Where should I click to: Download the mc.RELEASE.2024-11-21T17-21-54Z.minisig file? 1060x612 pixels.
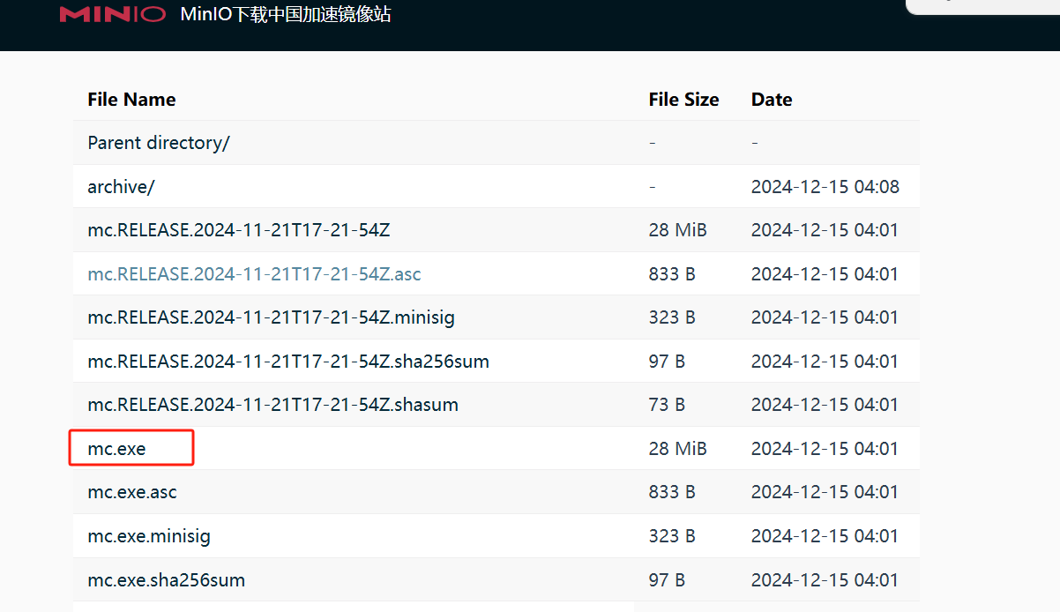click(271, 317)
